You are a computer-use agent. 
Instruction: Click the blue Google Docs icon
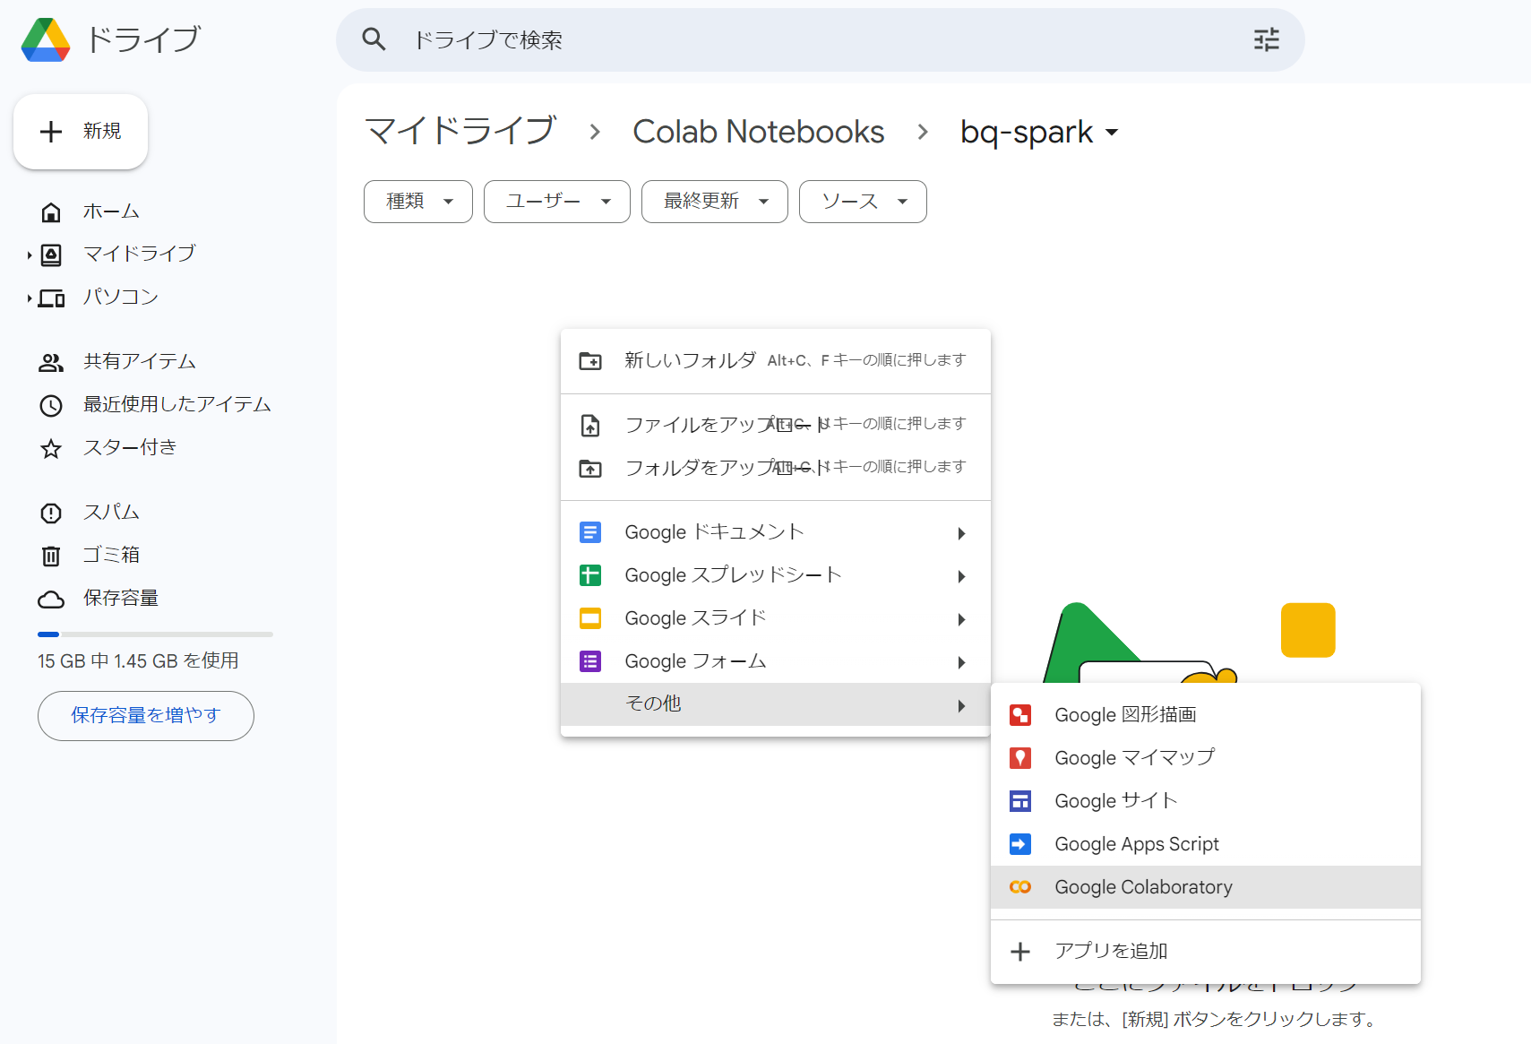click(590, 533)
